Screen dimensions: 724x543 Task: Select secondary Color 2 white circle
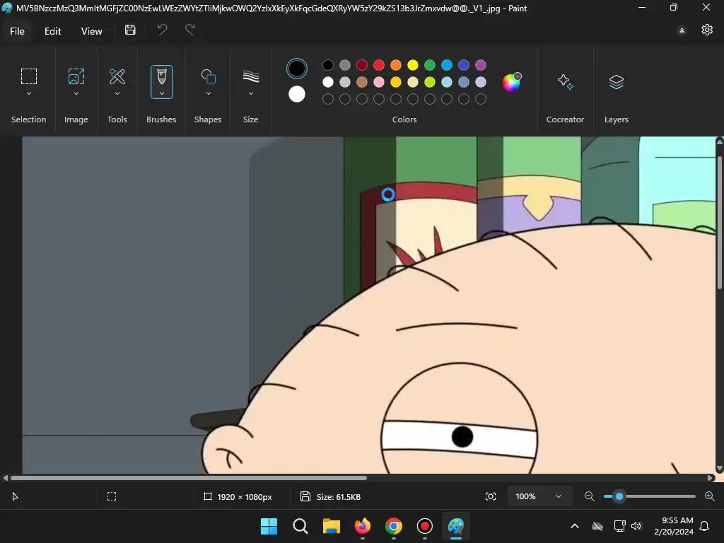click(296, 94)
